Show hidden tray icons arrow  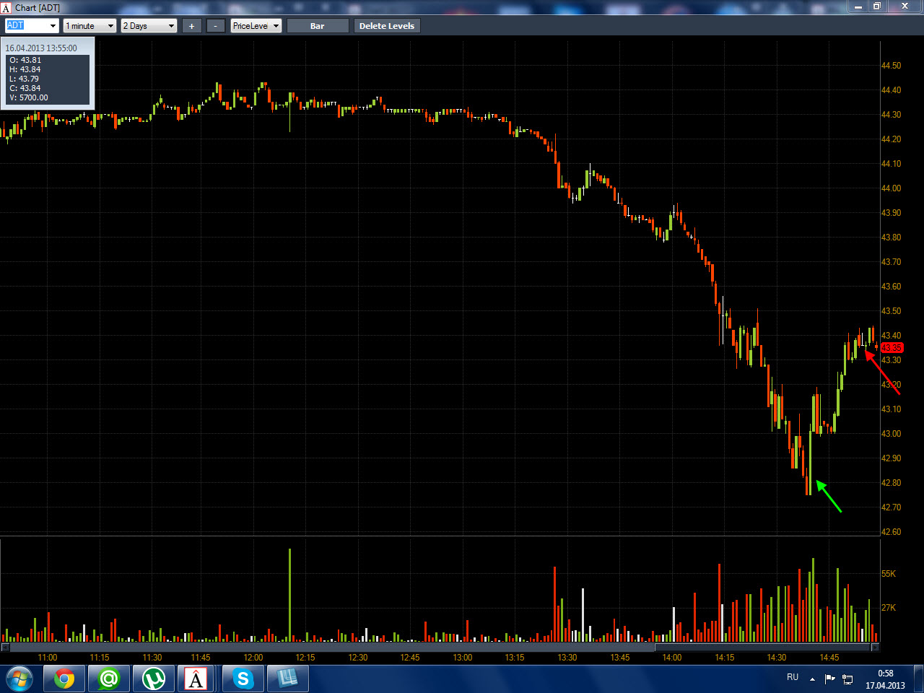pos(812,679)
